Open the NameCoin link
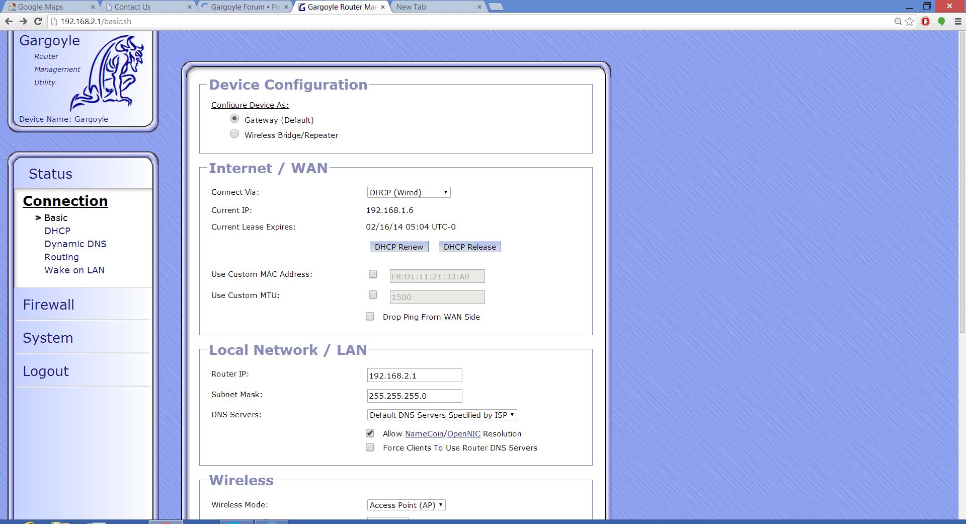This screenshot has width=966, height=524. [x=424, y=433]
